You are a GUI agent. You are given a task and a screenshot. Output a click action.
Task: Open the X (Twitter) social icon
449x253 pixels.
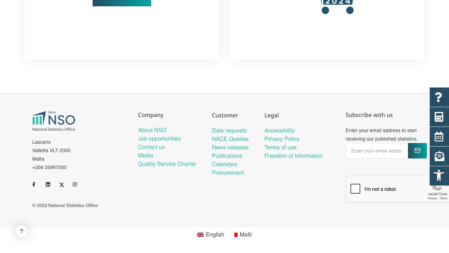click(61, 185)
